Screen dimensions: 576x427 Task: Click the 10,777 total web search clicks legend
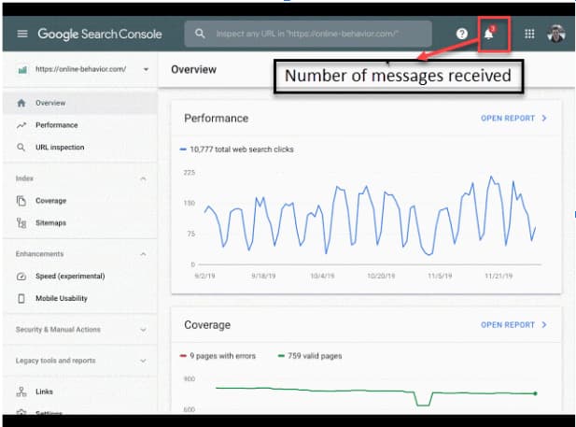[x=236, y=149]
